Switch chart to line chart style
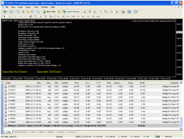The width and height of the screenshot is (184, 139). click(x=95, y=12)
